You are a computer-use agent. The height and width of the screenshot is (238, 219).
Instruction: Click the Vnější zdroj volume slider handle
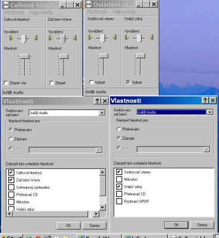140,56
